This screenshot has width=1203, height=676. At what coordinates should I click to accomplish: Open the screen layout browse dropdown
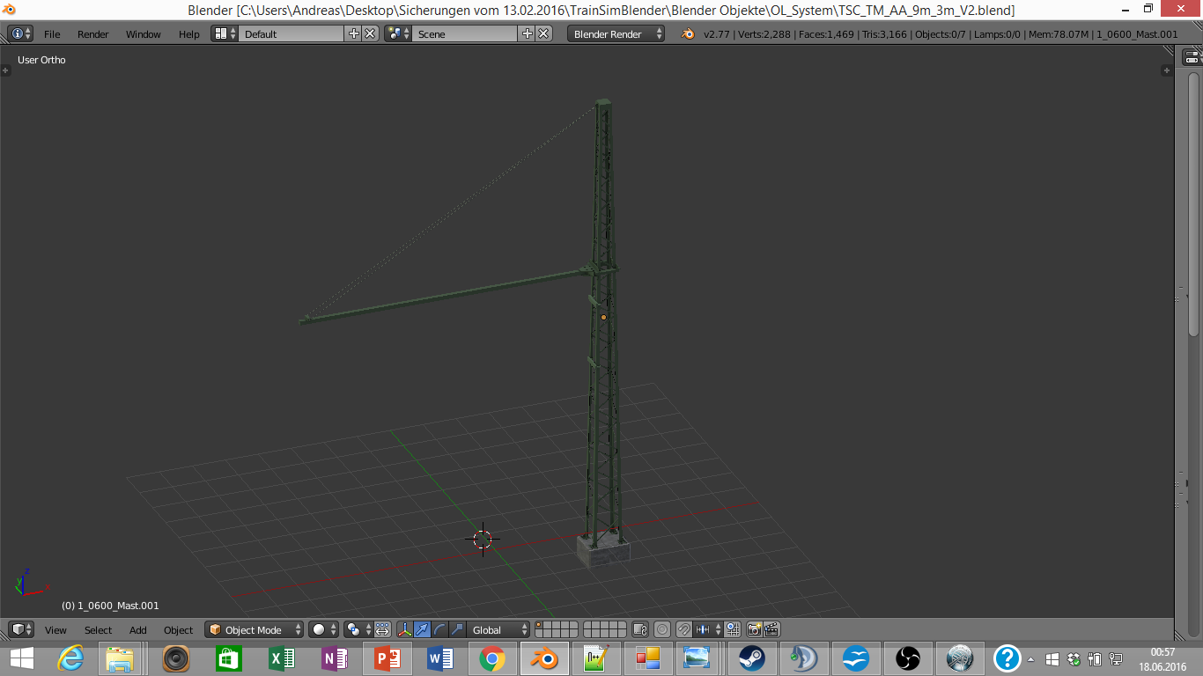pos(225,34)
